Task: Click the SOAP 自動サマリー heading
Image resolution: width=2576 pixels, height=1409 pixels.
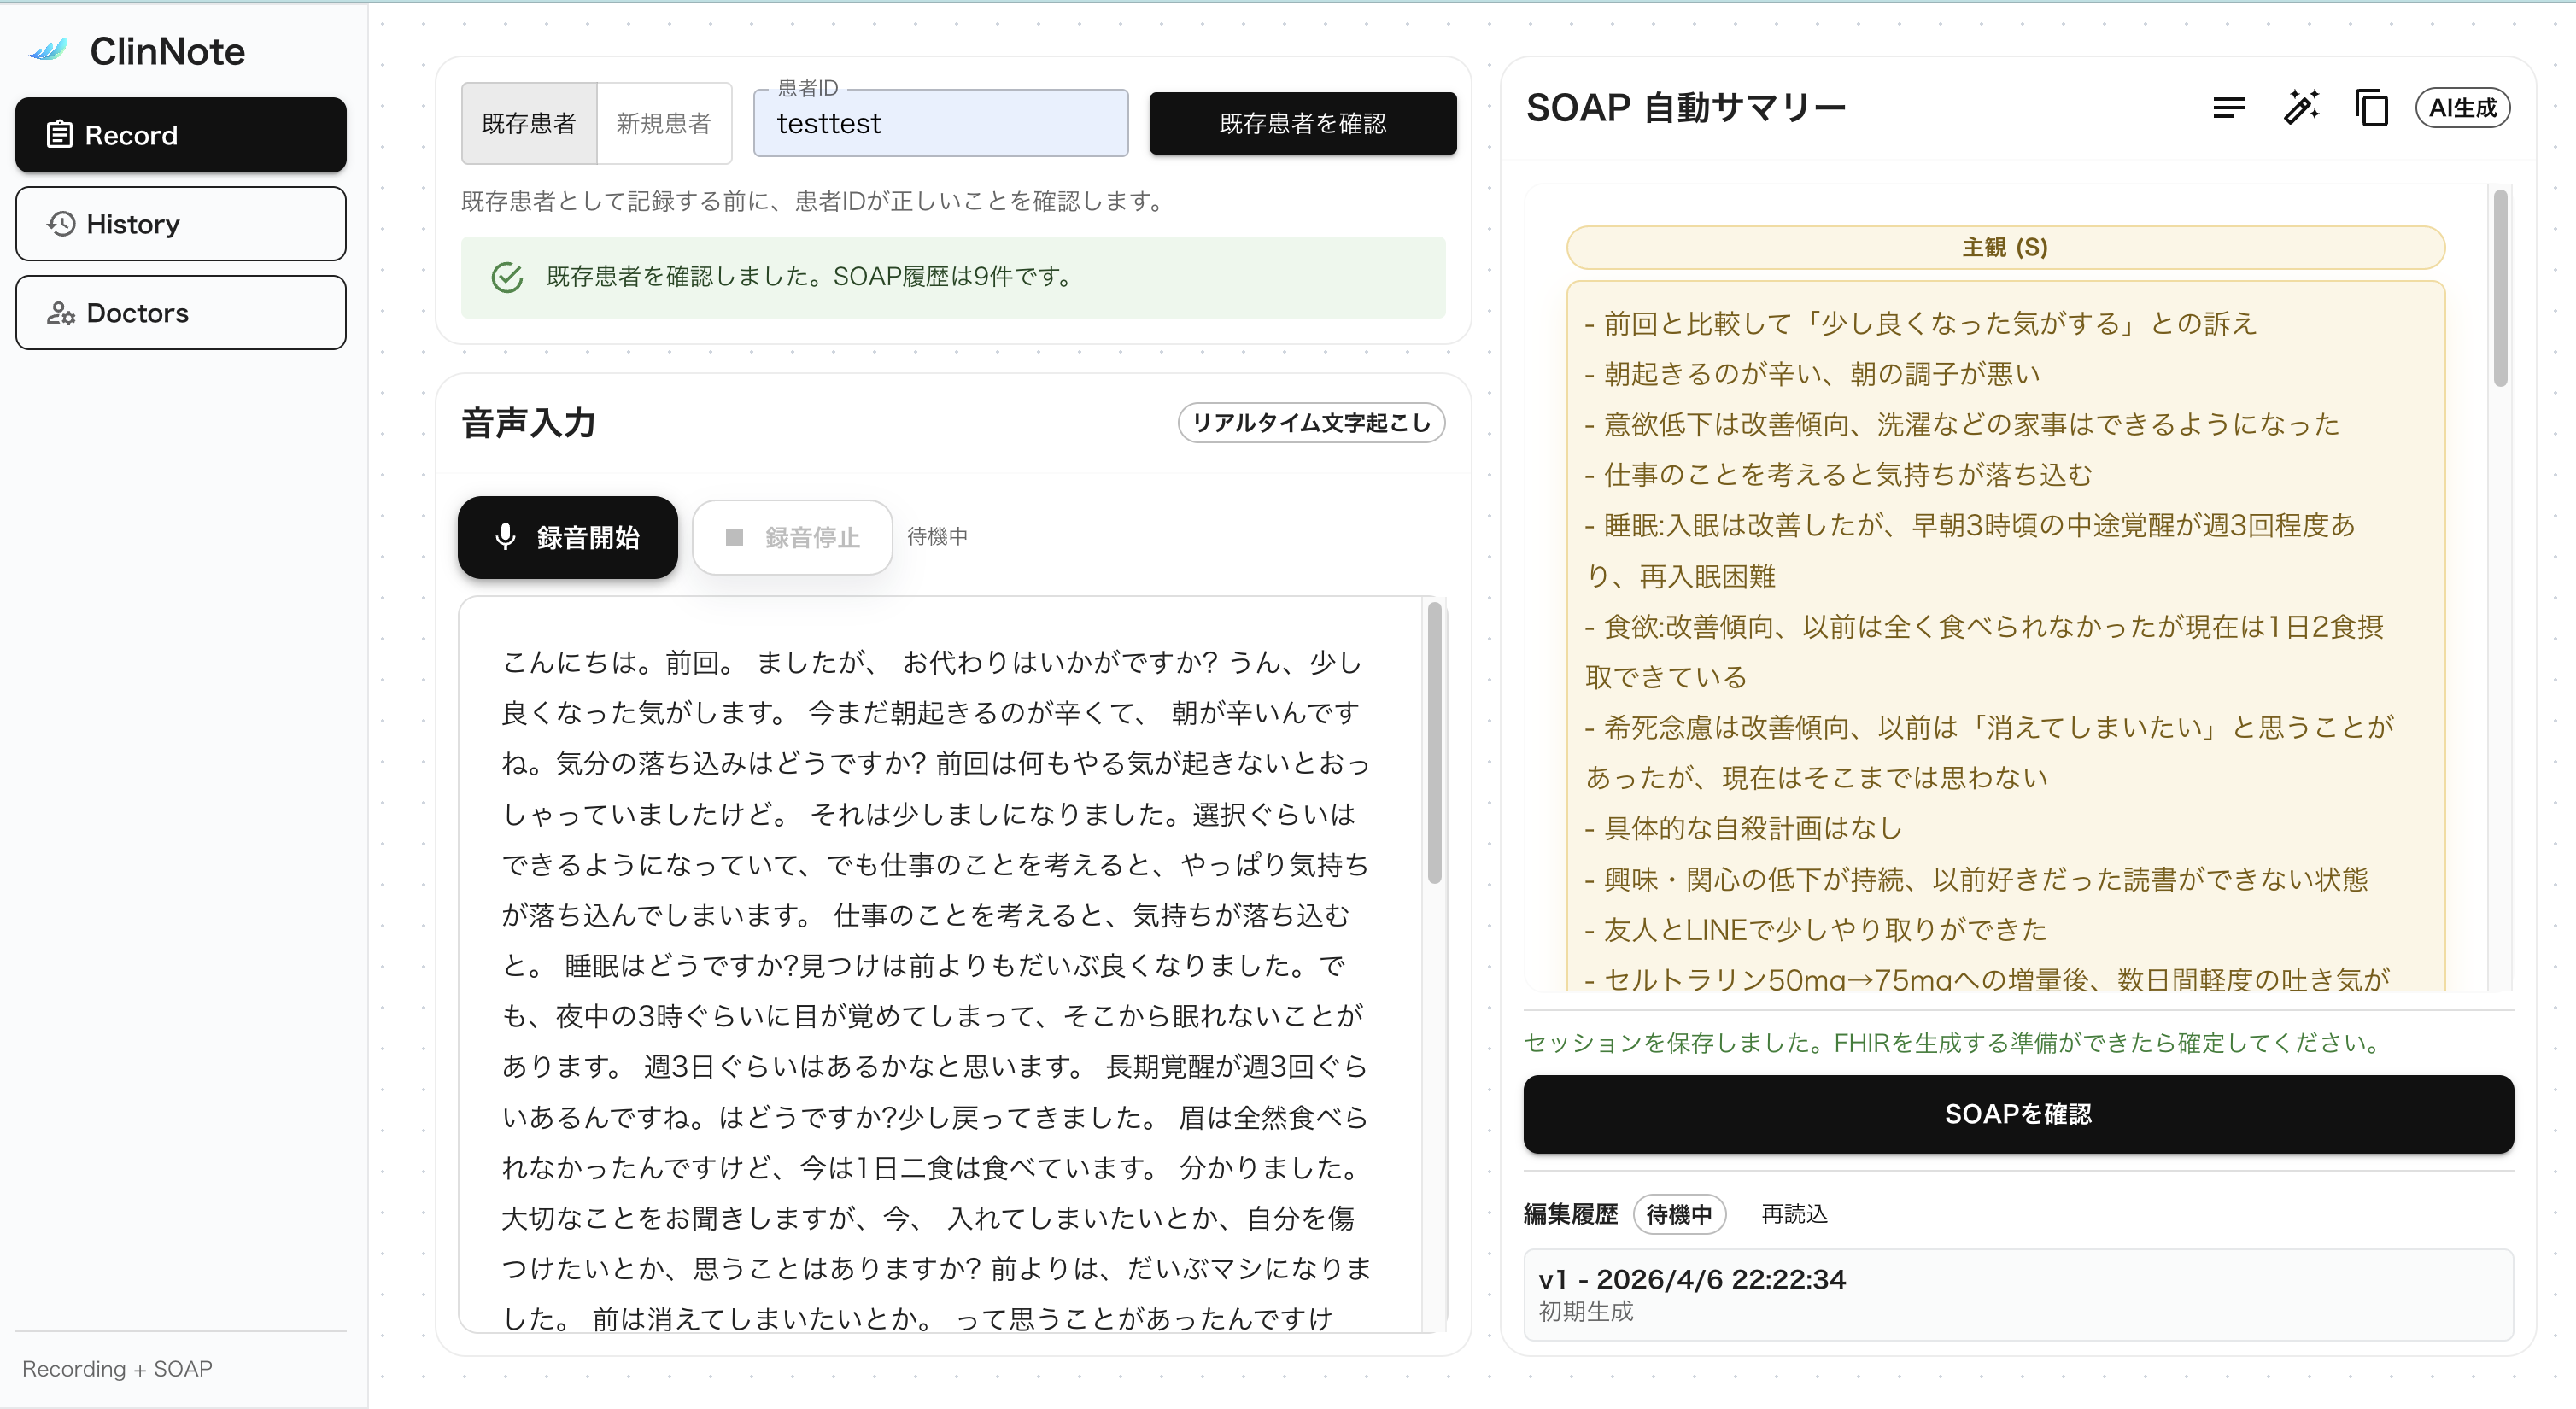Action: point(1685,107)
